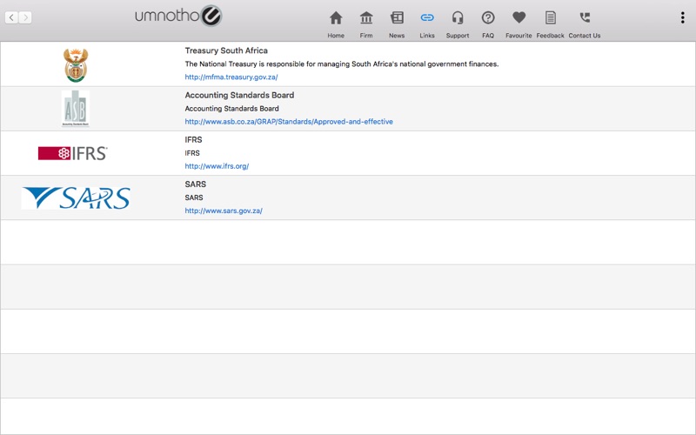Viewport: 696px width, 435px height.
Task: Select the Treasury South Africa title
Action: [226, 50]
